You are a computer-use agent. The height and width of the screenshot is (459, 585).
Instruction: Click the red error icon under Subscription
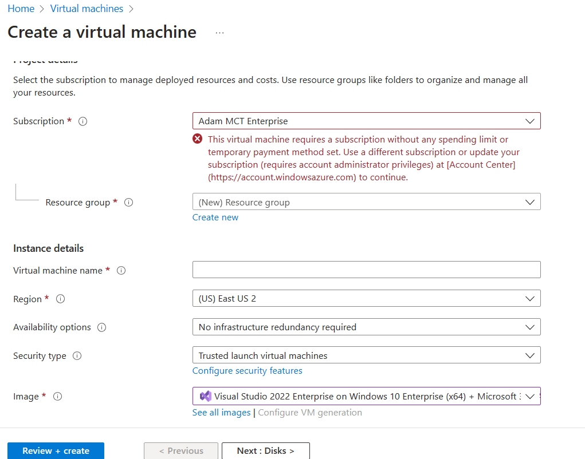tap(197, 139)
